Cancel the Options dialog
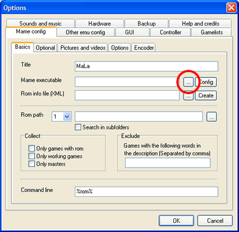239x232 pixels. (x=215, y=221)
